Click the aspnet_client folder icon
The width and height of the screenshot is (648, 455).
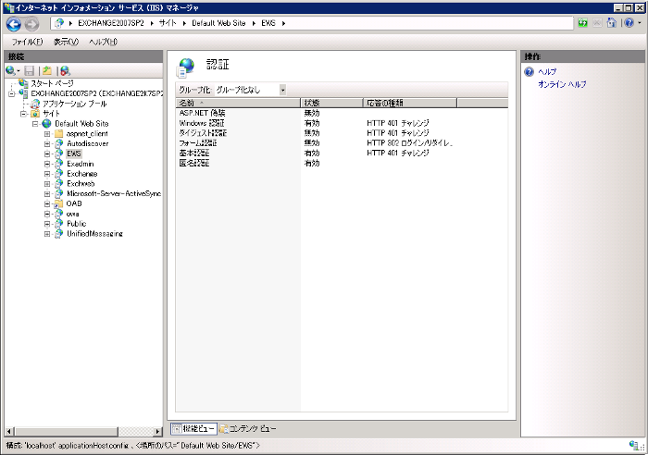click(58, 134)
